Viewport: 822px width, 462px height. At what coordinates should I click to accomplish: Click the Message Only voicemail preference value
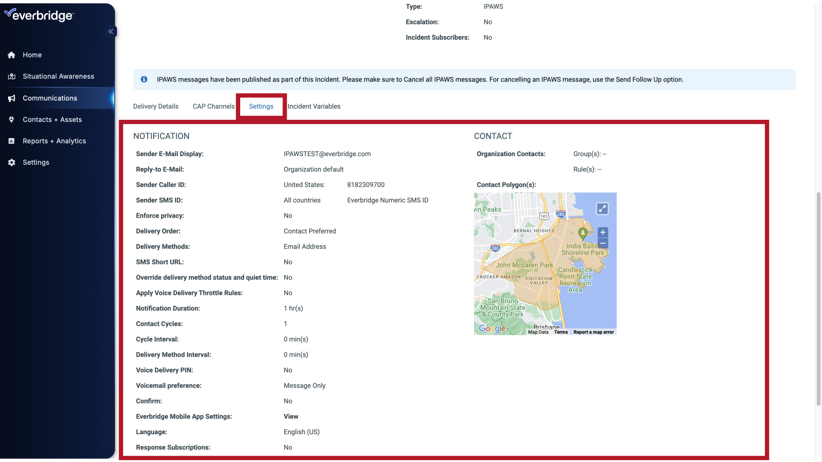pos(304,386)
